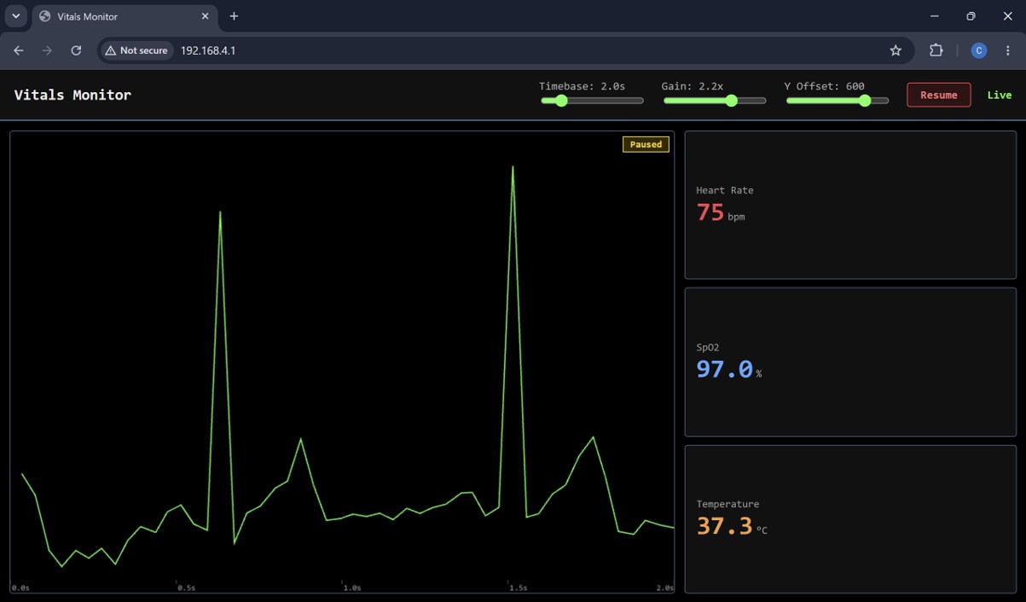Click the Not secure site info chip
This screenshot has height=602, width=1026.
[x=136, y=50]
